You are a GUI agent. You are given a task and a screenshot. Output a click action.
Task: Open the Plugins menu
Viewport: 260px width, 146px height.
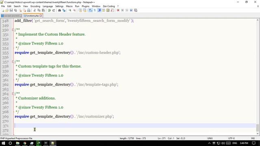coord(85,6)
